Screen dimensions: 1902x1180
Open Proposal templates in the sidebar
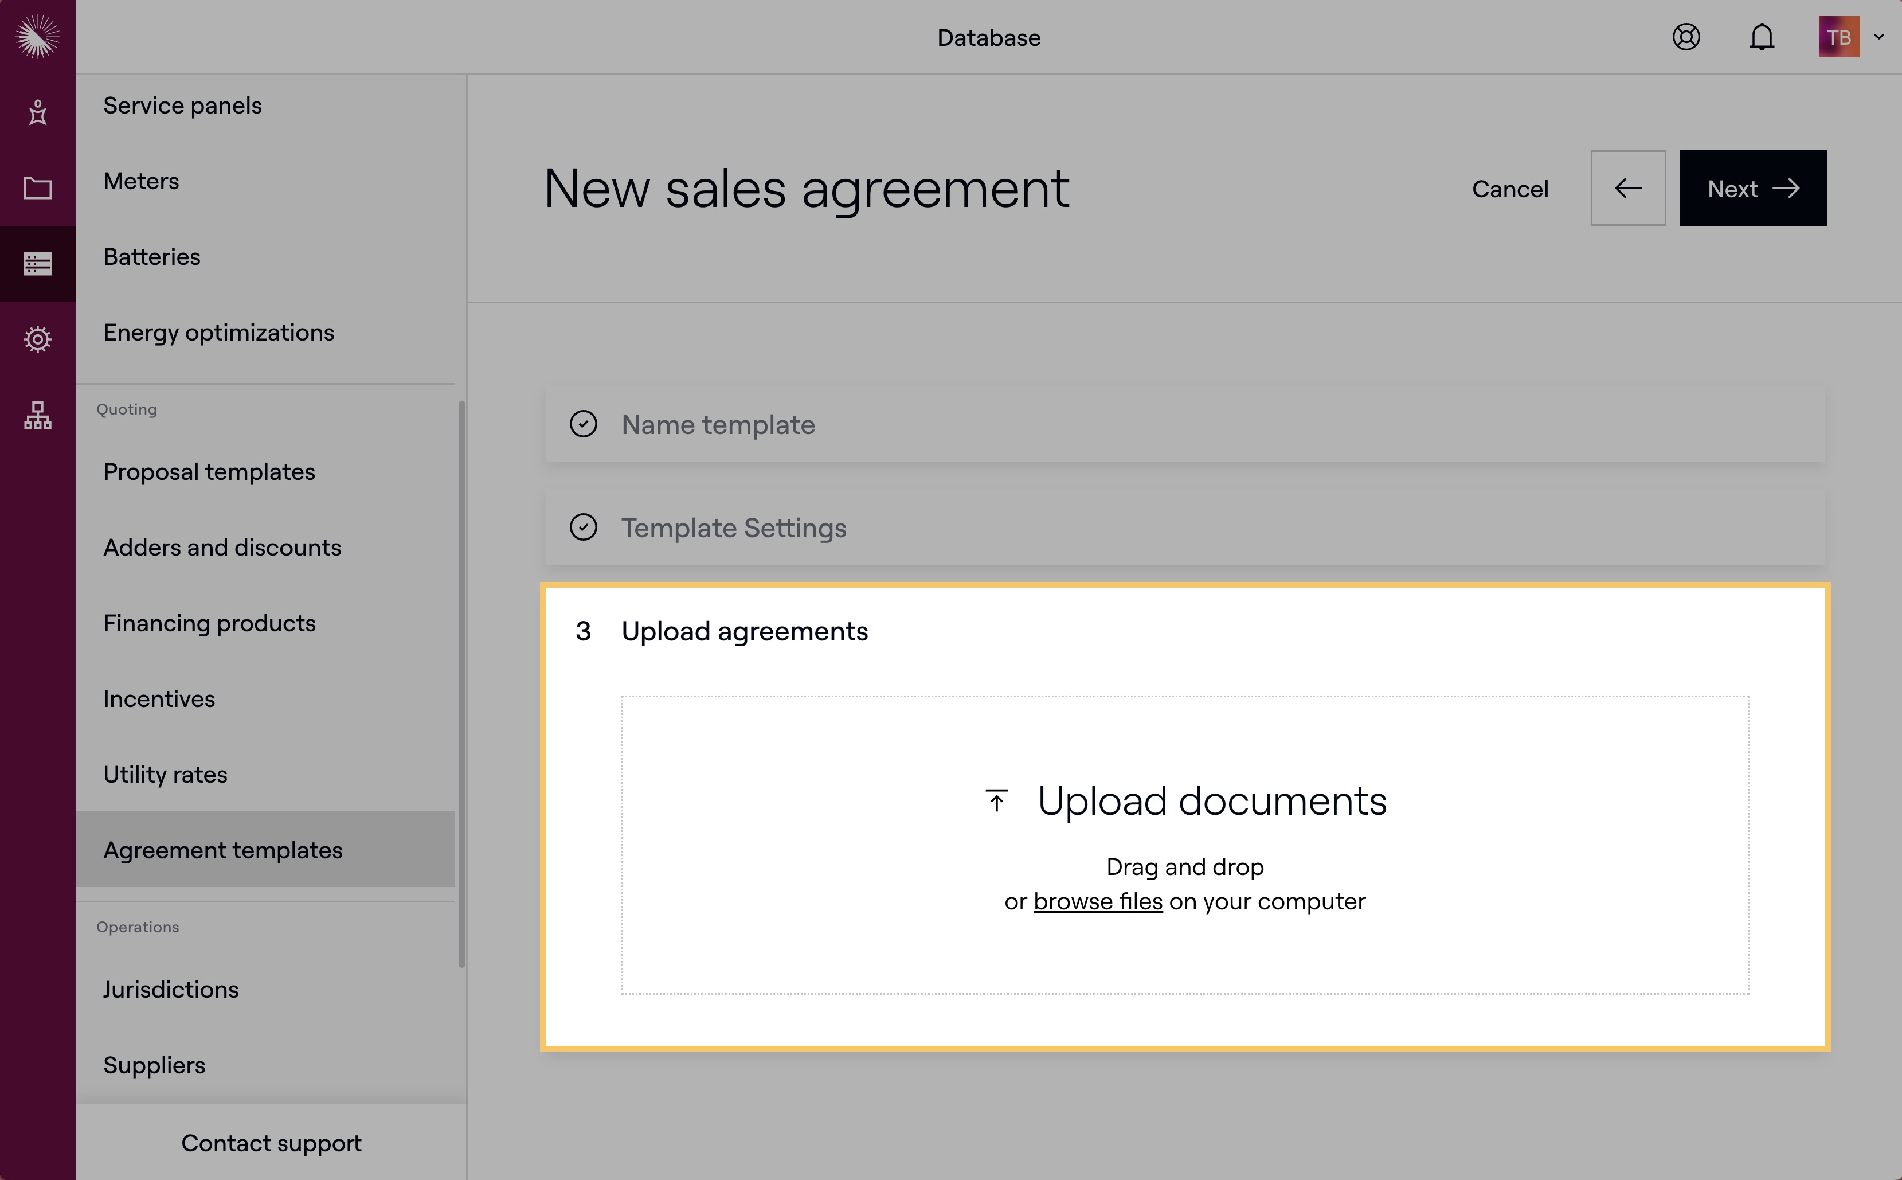click(209, 472)
